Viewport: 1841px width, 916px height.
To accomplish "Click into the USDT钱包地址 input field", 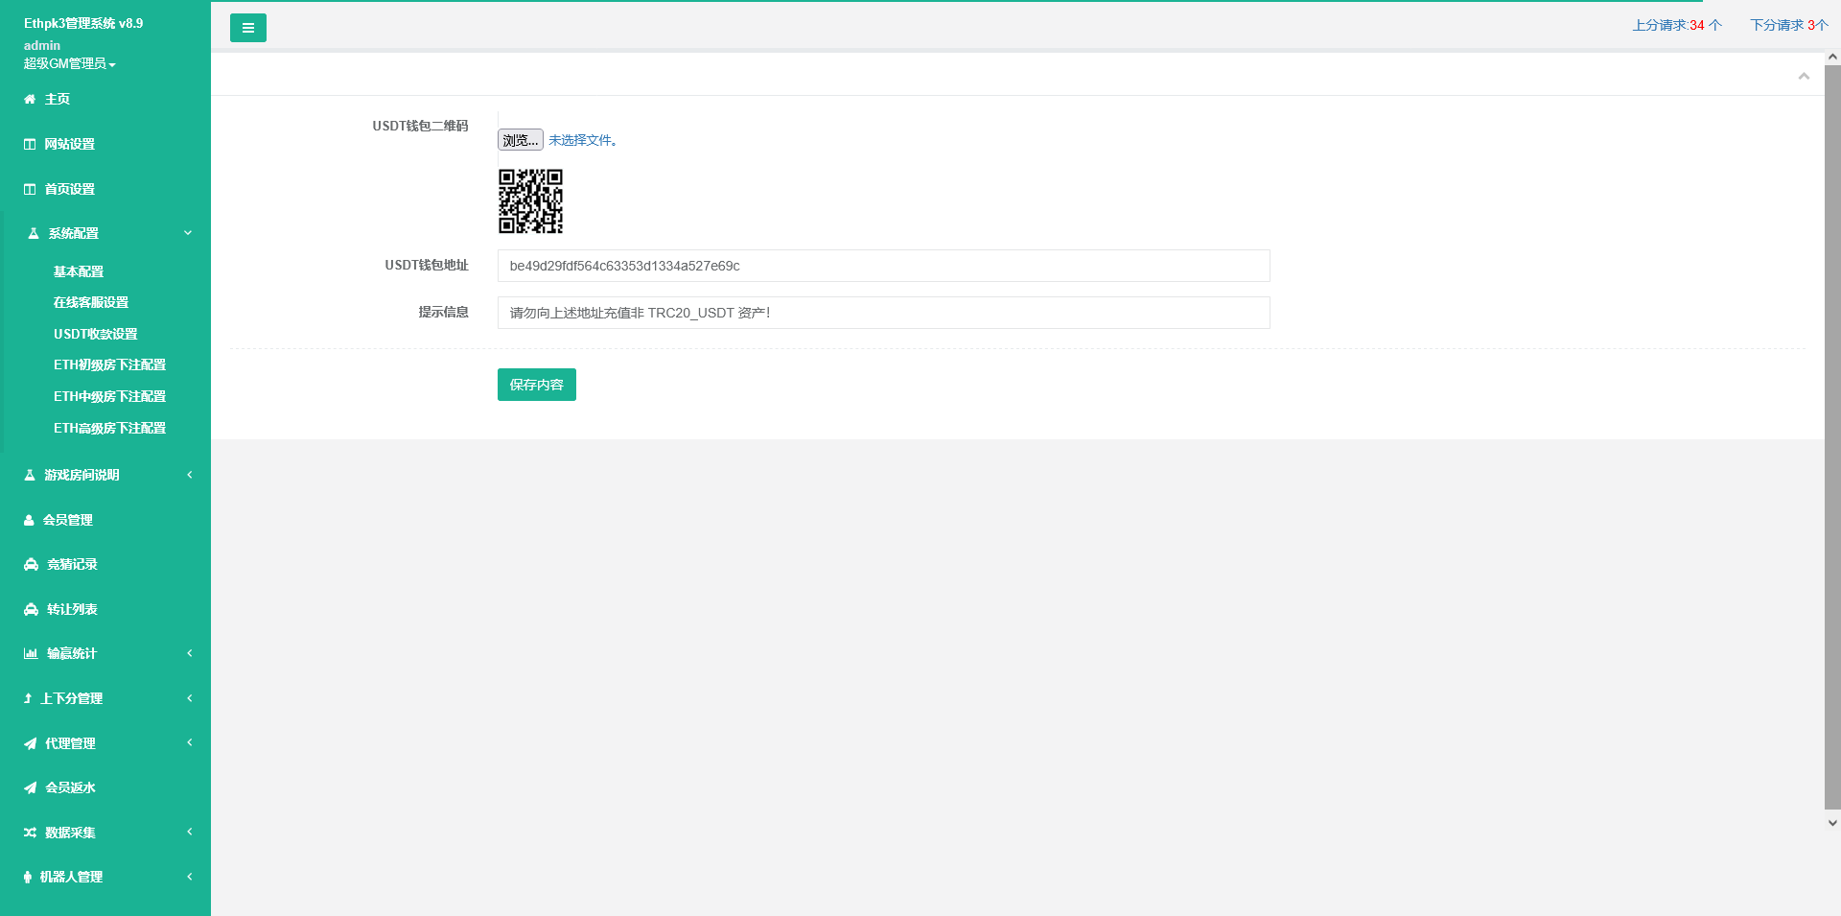I will tap(883, 266).
